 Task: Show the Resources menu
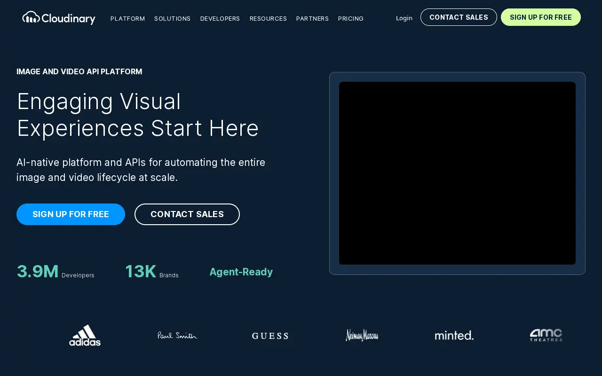tap(268, 18)
